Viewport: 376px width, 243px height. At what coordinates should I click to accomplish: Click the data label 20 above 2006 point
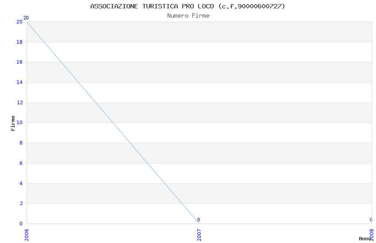click(26, 18)
